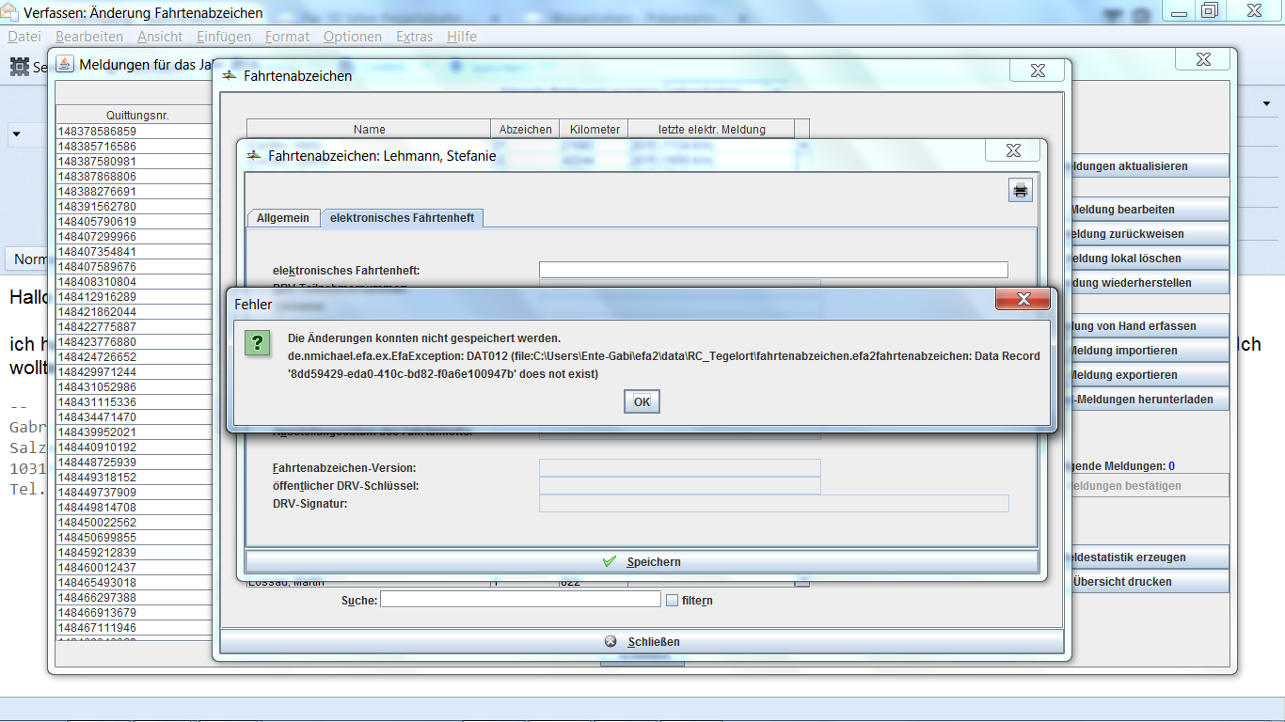Click the rowing icon in Fahrtenabzeichen title bar

tap(230, 75)
